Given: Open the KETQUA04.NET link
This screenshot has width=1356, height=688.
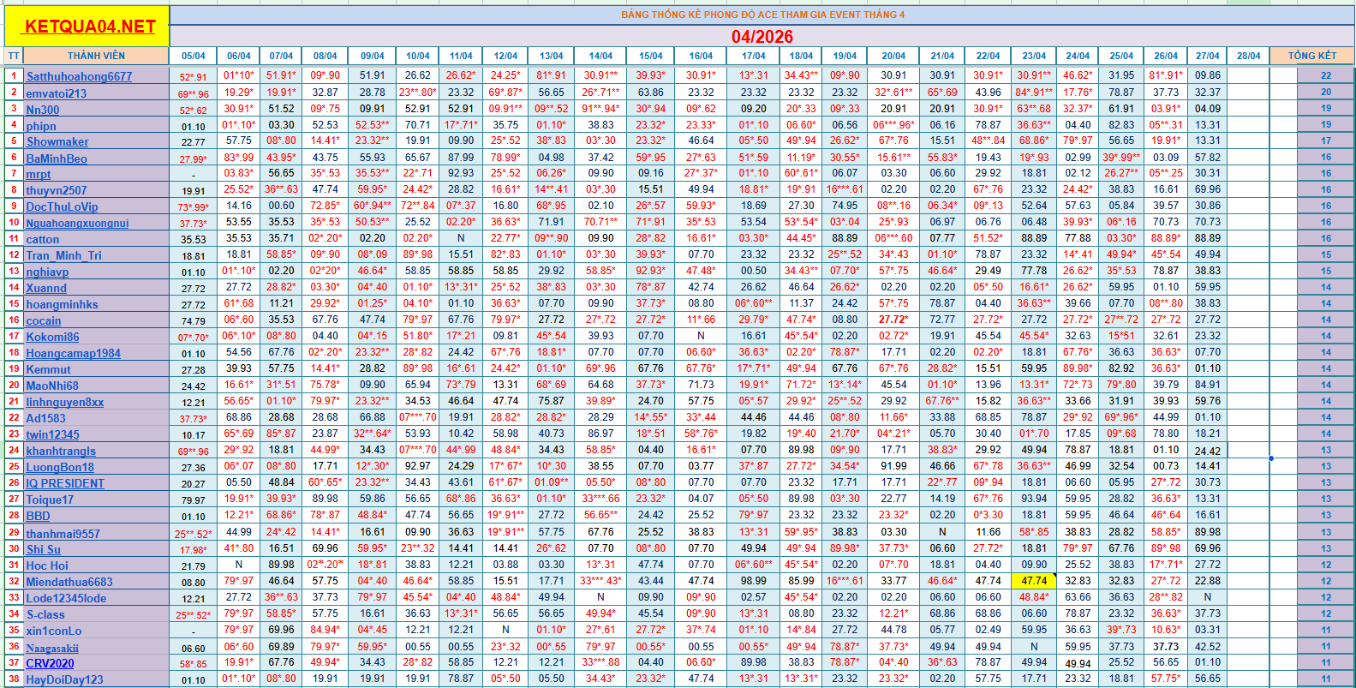Looking at the screenshot, I should (x=90, y=27).
